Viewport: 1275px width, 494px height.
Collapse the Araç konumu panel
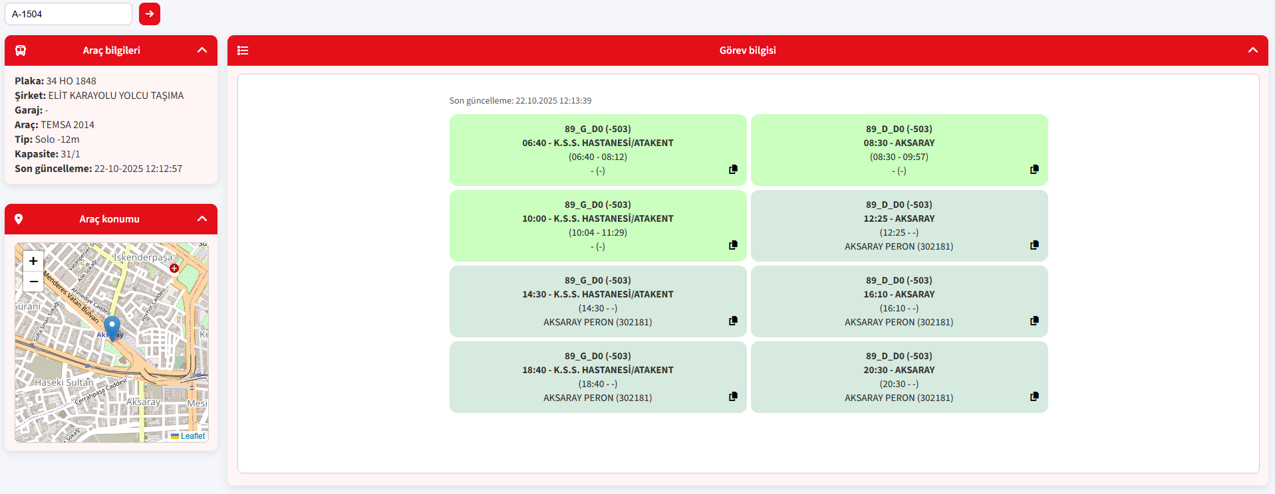[x=202, y=219]
